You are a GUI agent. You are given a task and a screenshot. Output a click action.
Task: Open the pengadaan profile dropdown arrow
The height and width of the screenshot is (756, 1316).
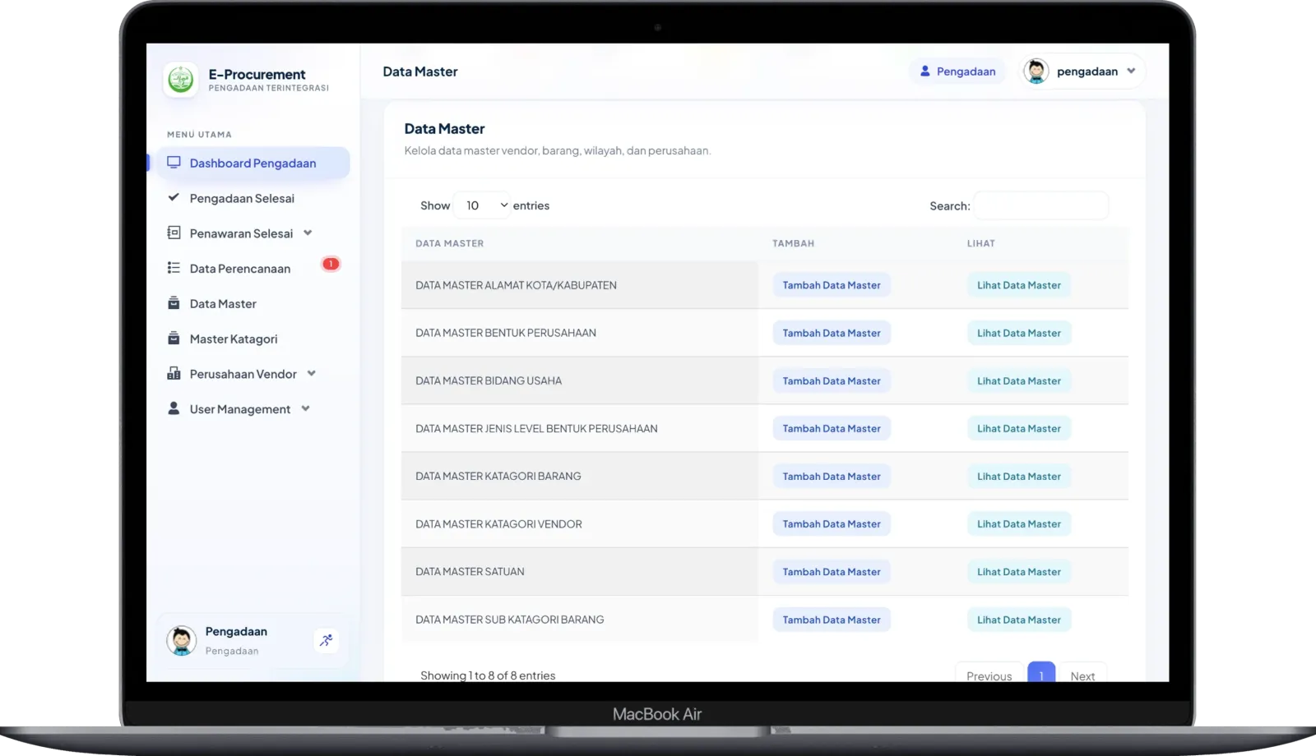[1132, 71]
